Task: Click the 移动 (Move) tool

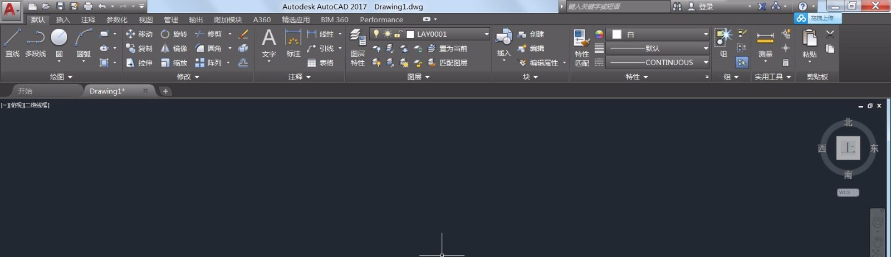Action: 139,34
